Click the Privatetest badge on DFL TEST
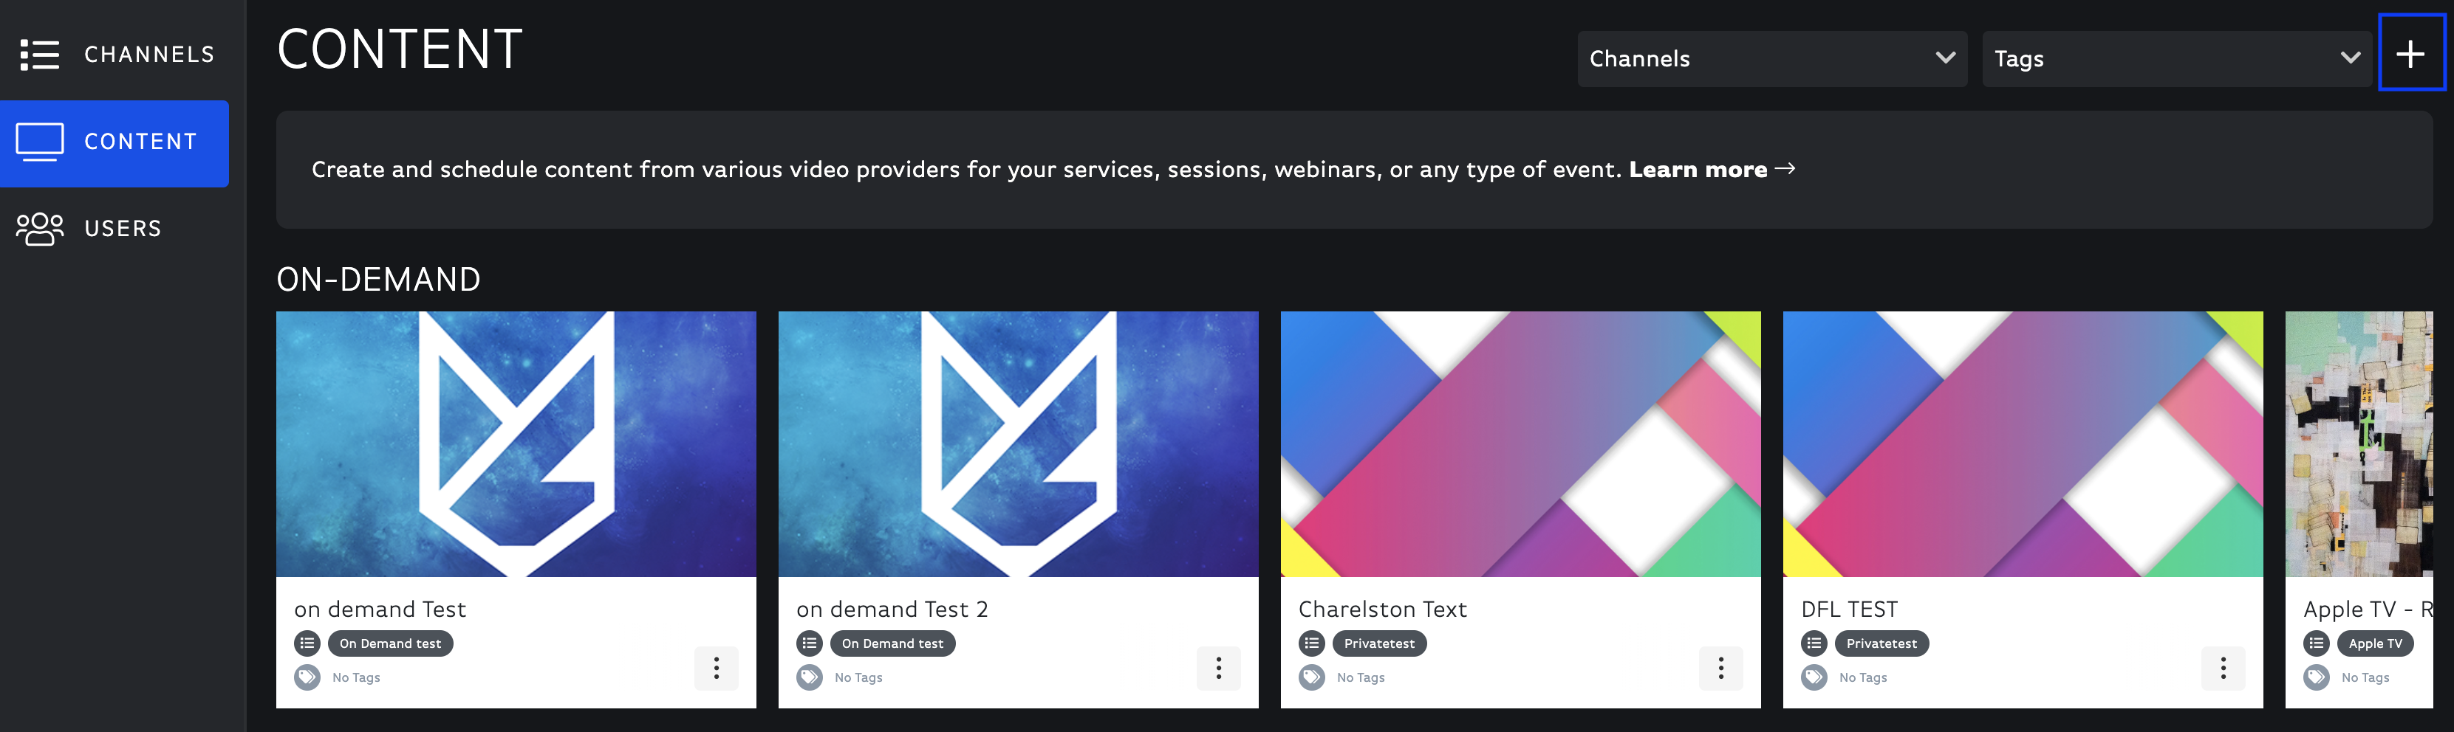 (x=1881, y=643)
